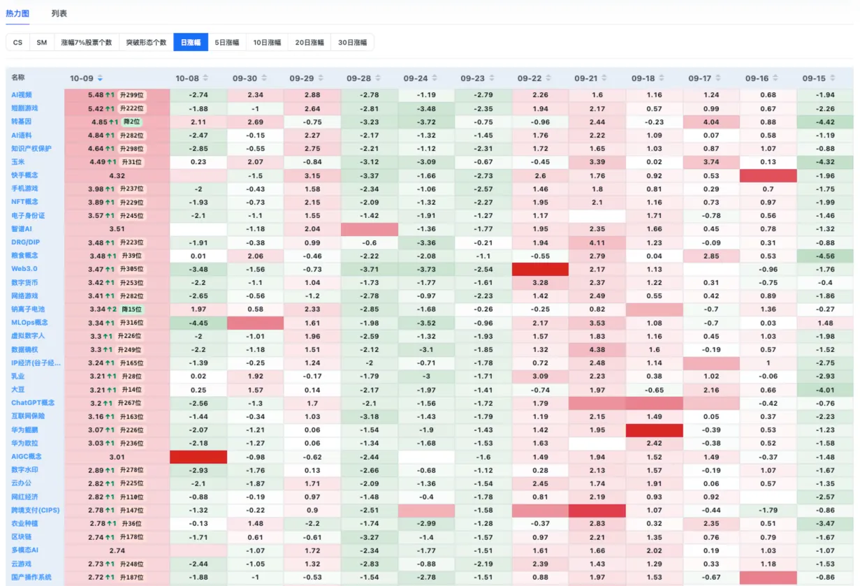
Task: Open the 华为鲲鹏 sector link
Action: 24,430
